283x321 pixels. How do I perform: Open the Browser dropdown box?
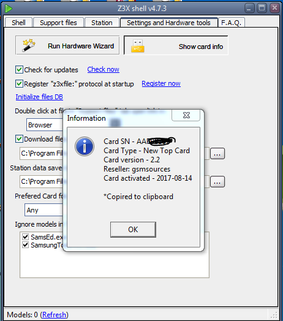click(45, 125)
